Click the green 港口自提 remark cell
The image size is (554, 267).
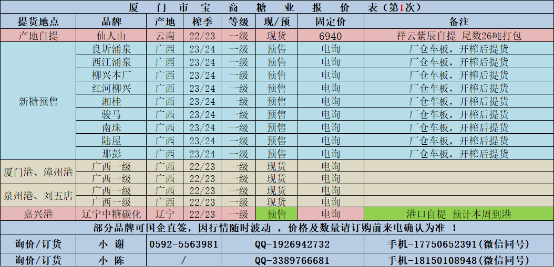[458, 214]
